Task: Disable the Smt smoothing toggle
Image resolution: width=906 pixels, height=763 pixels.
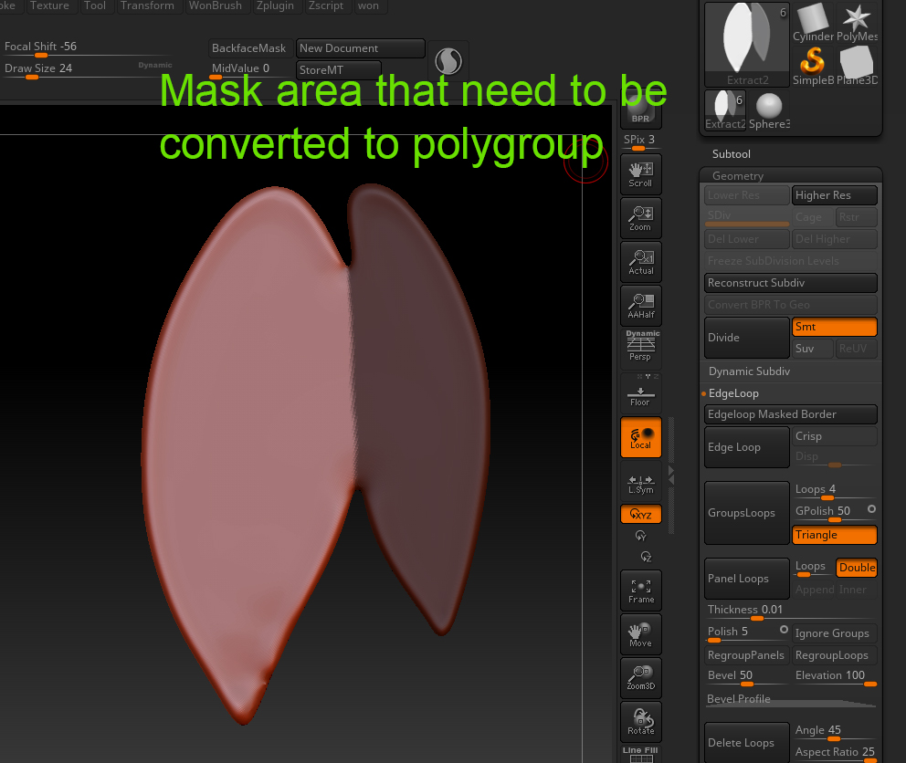Action: (833, 326)
